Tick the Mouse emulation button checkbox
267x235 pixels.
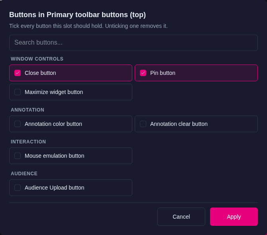(x=18, y=156)
